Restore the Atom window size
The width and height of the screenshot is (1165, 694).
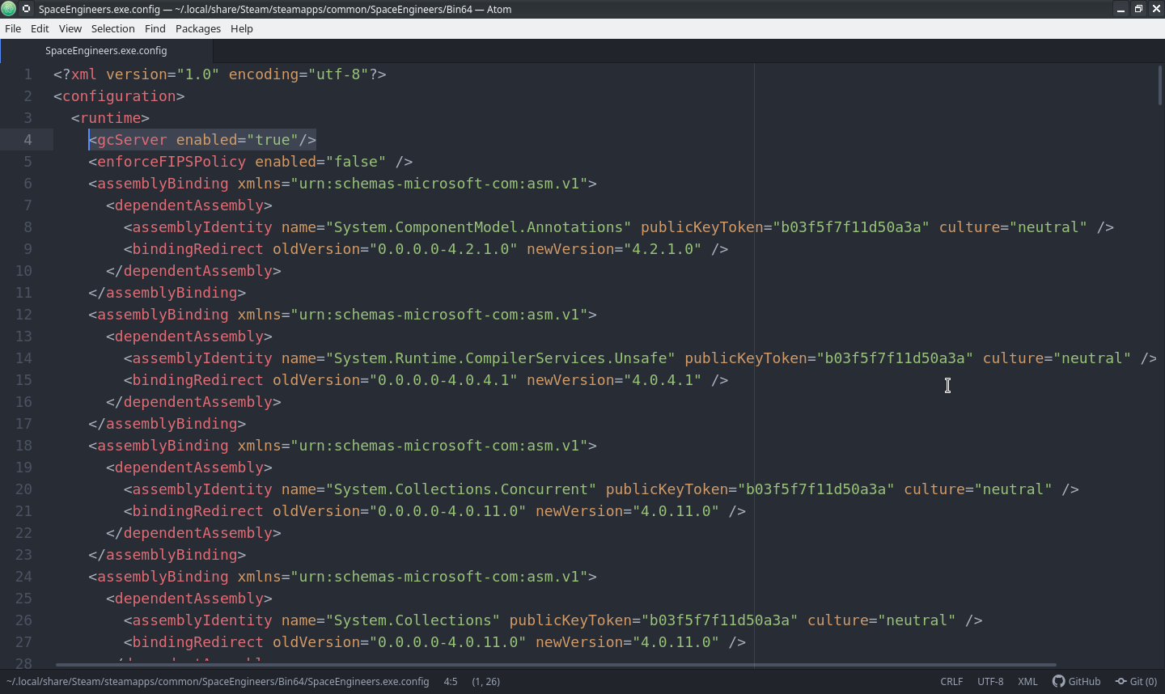[x=1138, y=9]
